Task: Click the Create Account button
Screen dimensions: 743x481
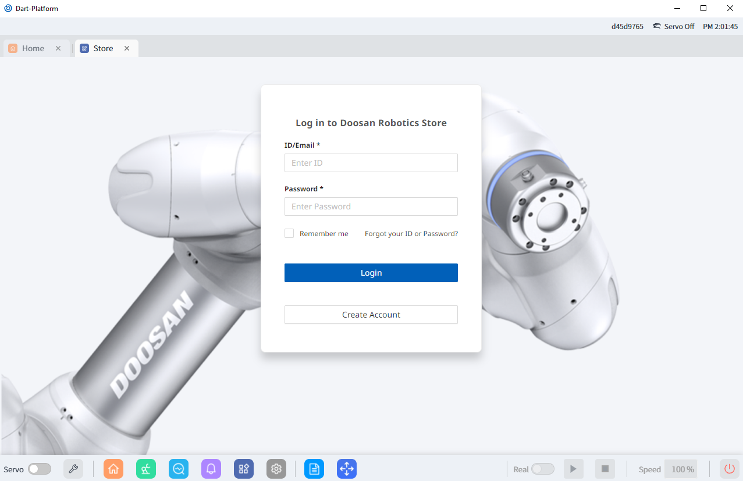Action: tap(371, 315)
